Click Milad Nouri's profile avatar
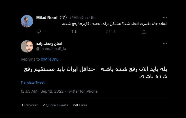186x118 pixels. click(x=27, y=21)
